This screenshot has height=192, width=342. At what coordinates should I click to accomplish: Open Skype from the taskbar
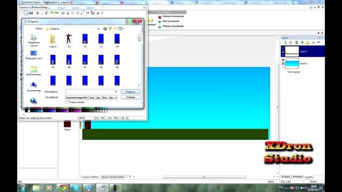point(76,188)
